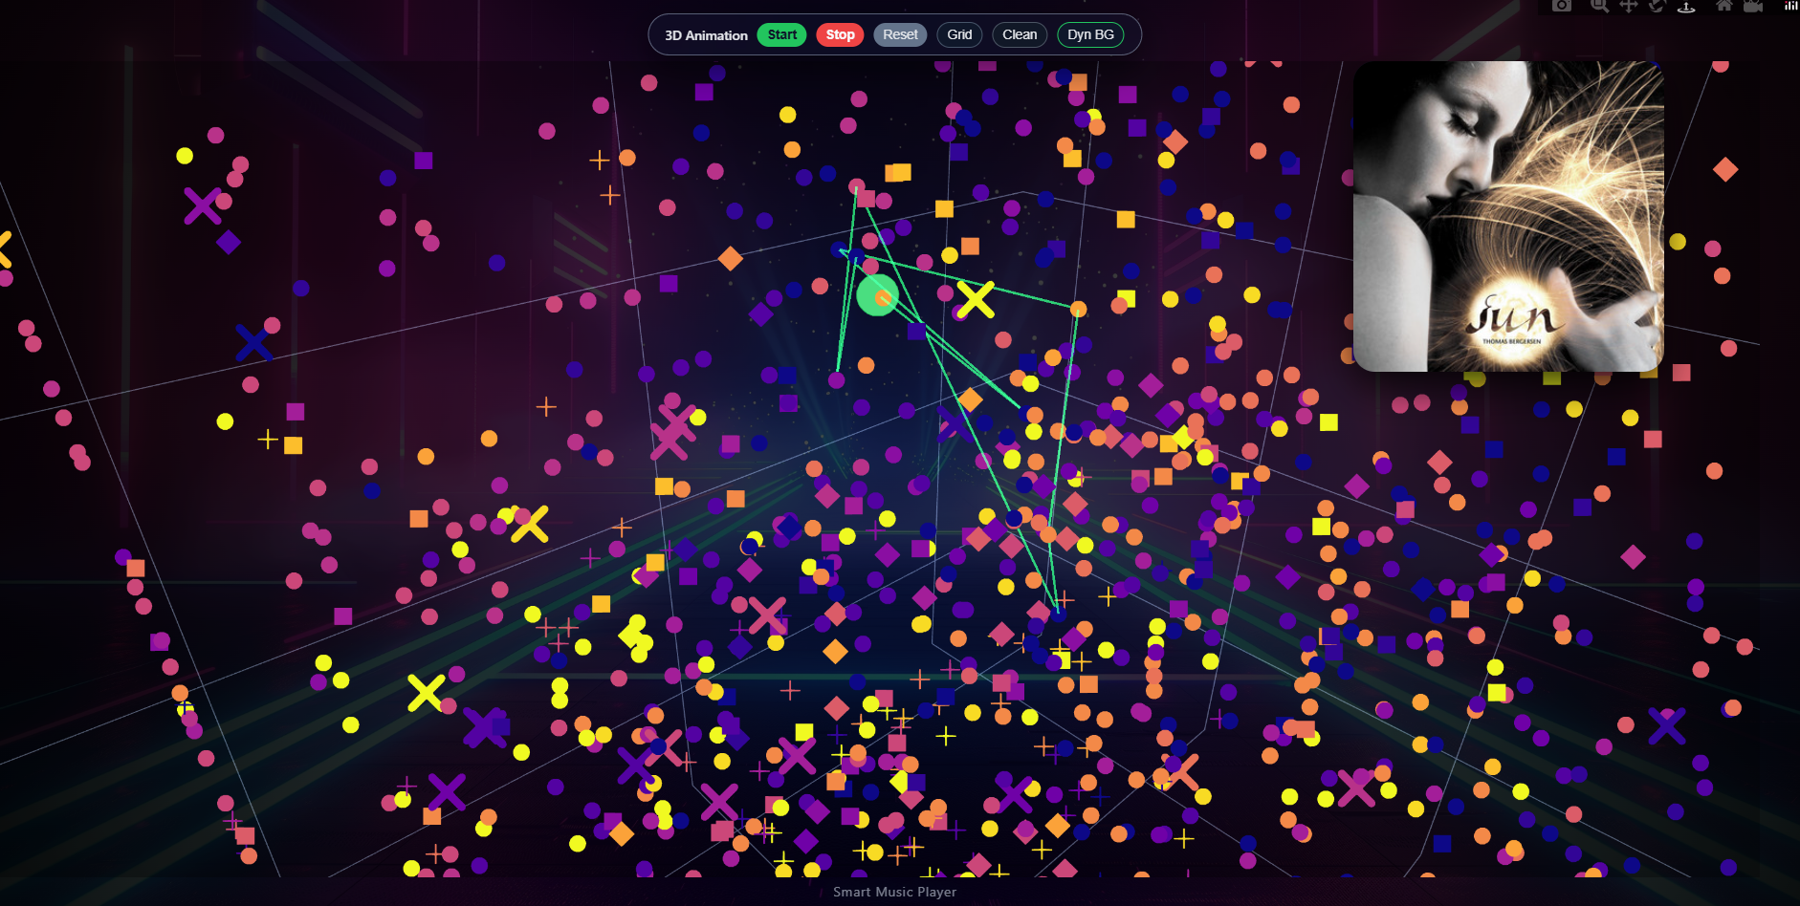Reset camera to default home view
Image resolution: width=1800 pixels, height=906 pixels.
1723,6
